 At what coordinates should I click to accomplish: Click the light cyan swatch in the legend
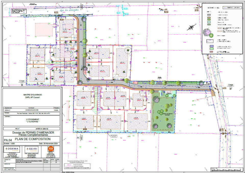click(209, 22)
